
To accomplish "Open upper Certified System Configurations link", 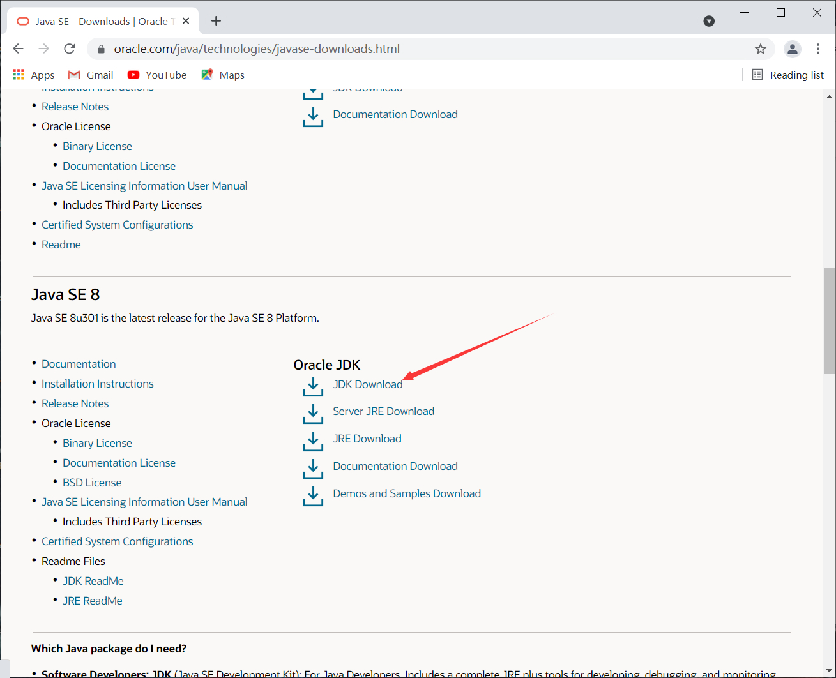I will pyautogui.click(x=118, y=225).
